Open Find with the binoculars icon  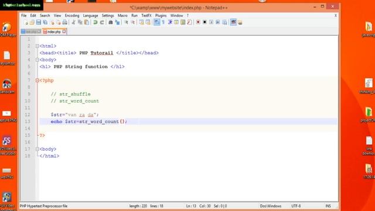click(111, 22)
